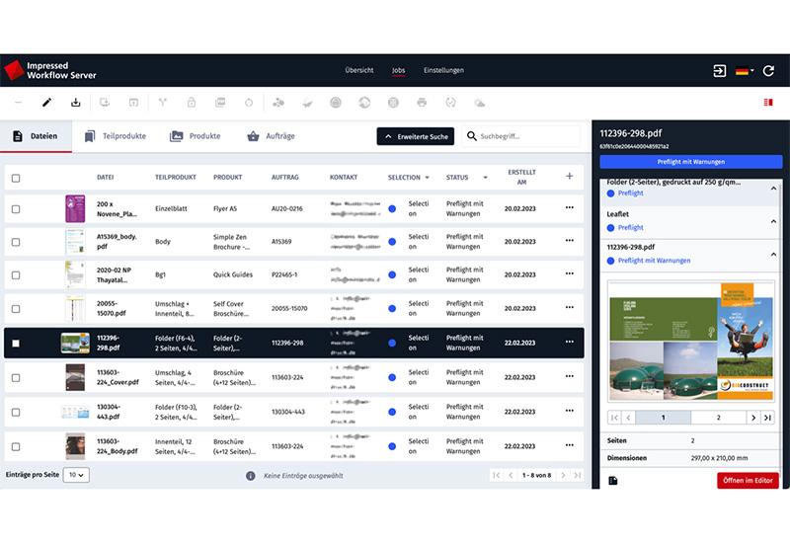790x543 pixels.
Task: Open three-dot menu for 112396-298.pdf row
Action: (569, 343)
